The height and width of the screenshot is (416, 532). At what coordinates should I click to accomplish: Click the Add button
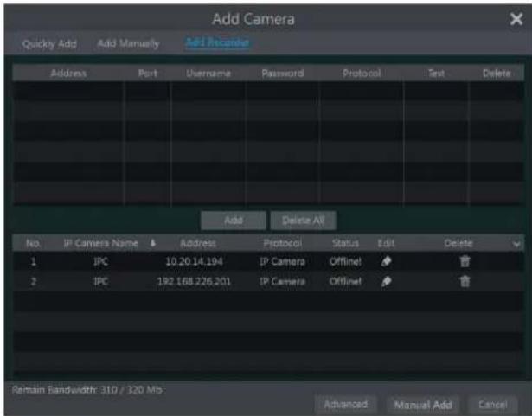coord(234,221)
